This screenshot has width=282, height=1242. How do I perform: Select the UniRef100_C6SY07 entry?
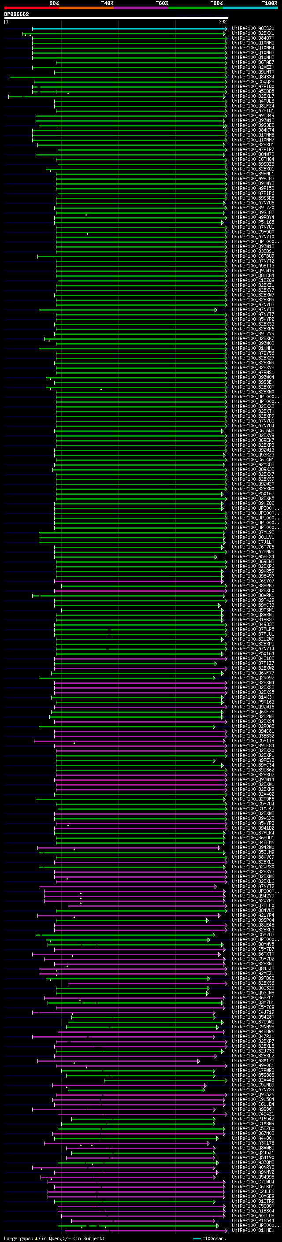253,581
